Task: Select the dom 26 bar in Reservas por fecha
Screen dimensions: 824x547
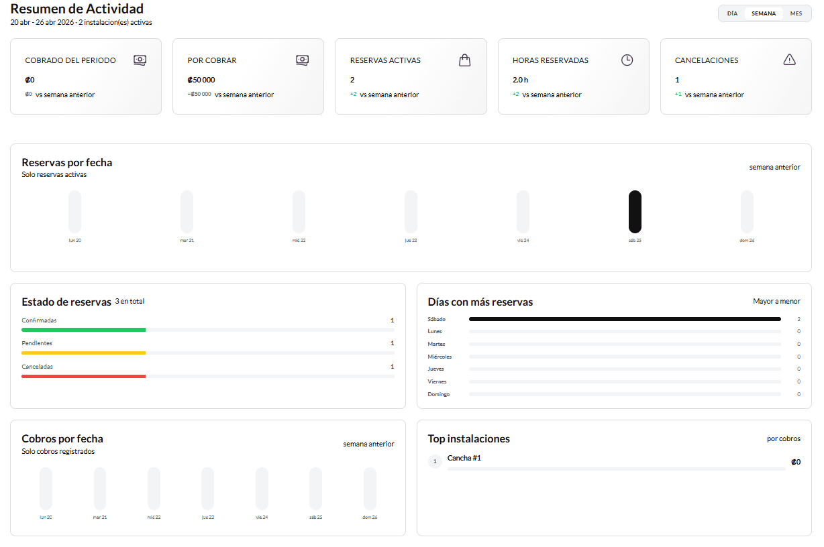Action: [747, 212]
